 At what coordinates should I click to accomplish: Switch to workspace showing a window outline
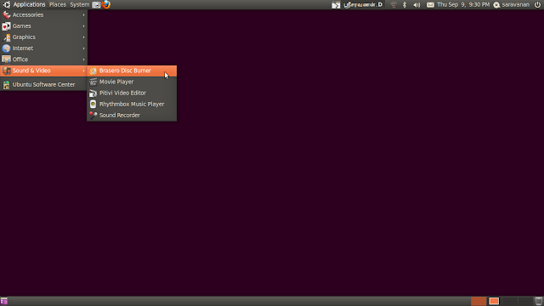coord(494,301)
